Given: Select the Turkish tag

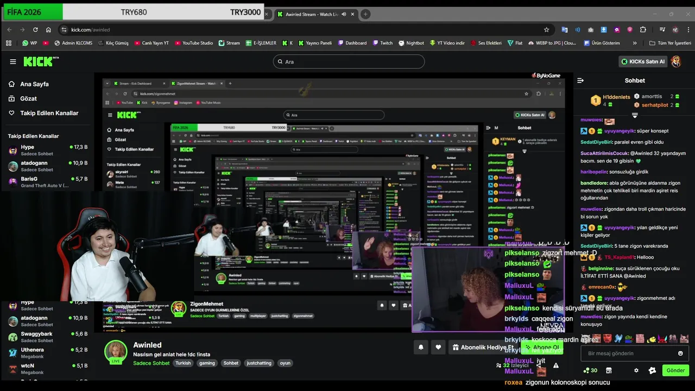Looking at the screenshot, I should click(x=183, y=363).
